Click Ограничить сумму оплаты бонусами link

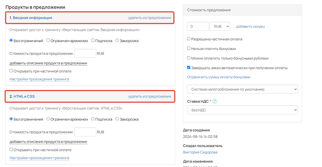[x=219, y=77]
